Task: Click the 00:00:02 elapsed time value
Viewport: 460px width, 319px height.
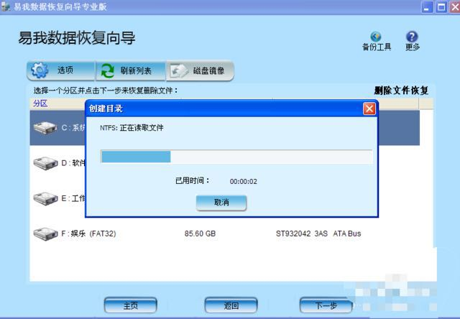Action: pos(244,182)
